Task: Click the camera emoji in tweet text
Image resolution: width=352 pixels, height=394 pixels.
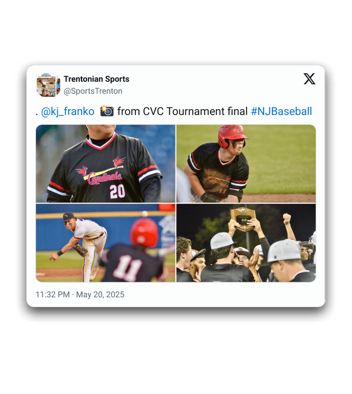Action: pyautogui.click(x=107, y=111)
